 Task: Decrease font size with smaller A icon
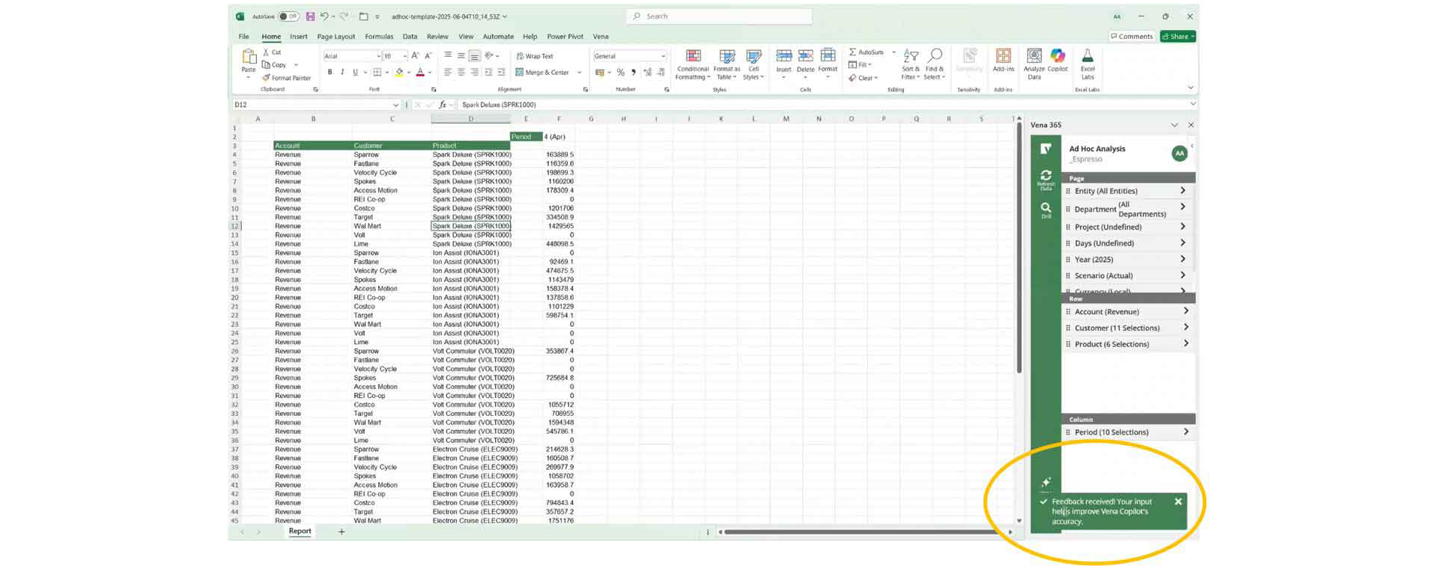point(428,56)
